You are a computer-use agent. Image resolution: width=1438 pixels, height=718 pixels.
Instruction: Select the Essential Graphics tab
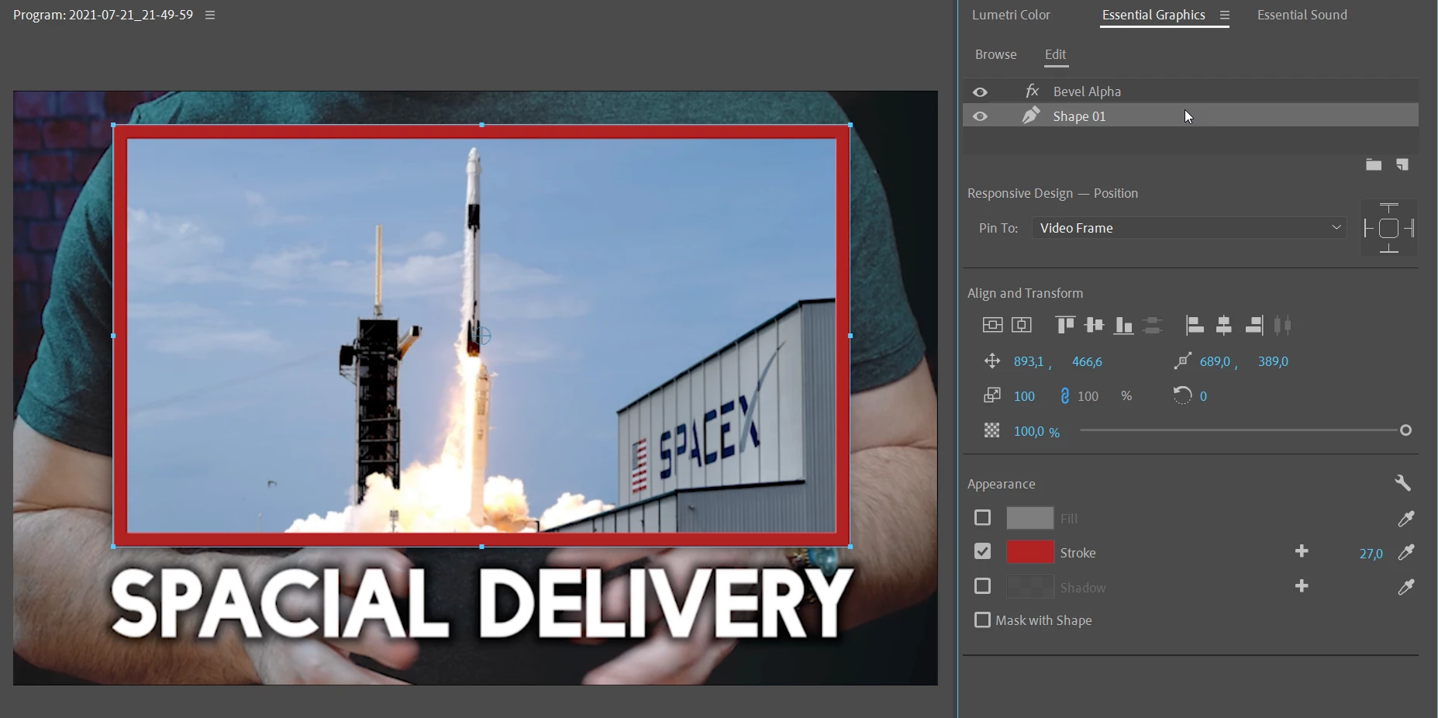point(1154,15)
